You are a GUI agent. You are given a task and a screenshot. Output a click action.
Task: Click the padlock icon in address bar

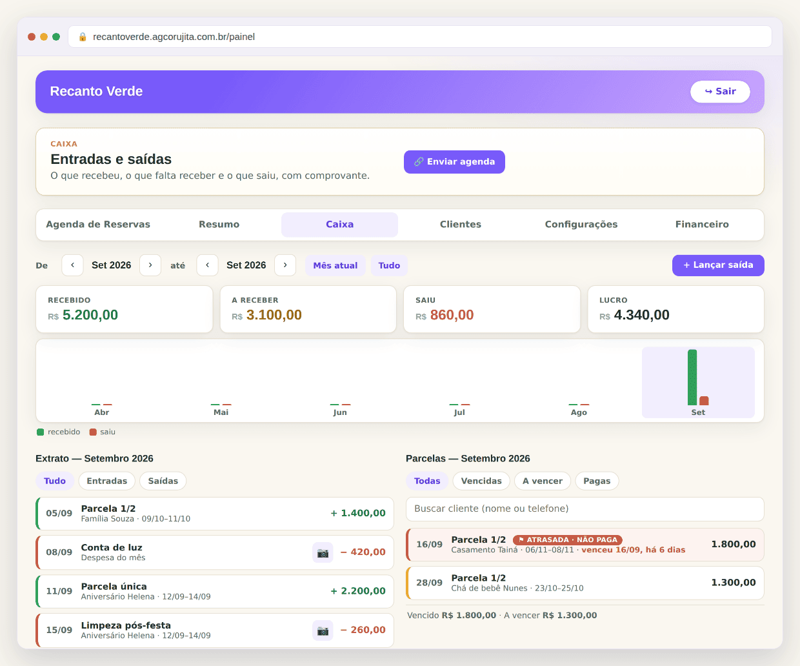[83, 37]
